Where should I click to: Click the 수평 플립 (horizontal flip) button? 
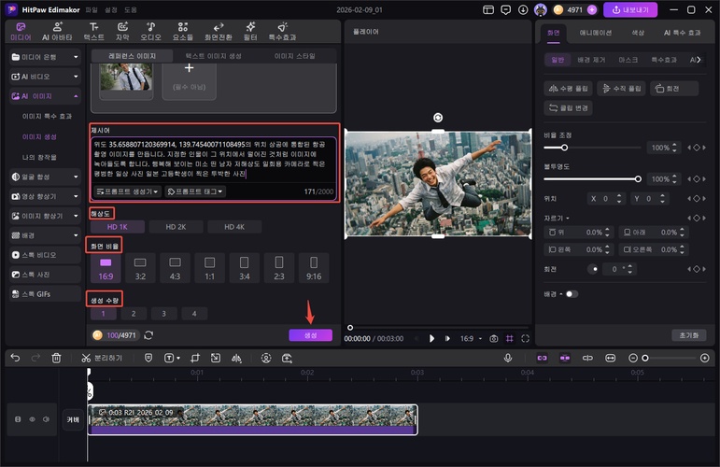(x=569, y=88)
